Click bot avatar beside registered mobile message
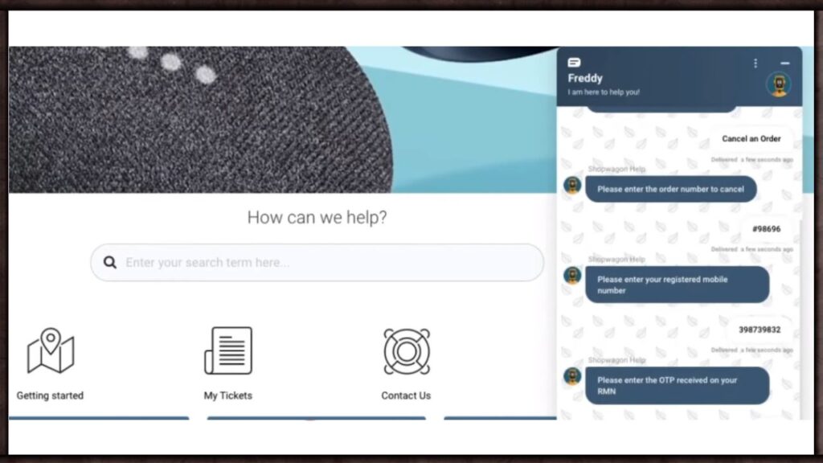This screenshot has width=823, height=463. click(572, 276)
